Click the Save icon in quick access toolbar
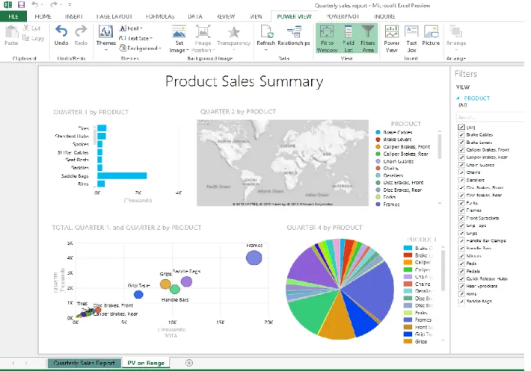 [22, 4]
